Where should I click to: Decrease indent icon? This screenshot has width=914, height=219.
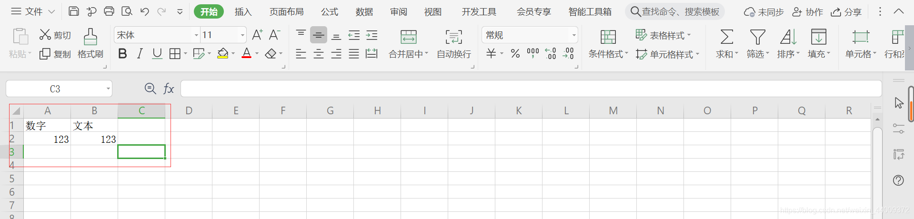pyautogui.click(x=354, y=35)
